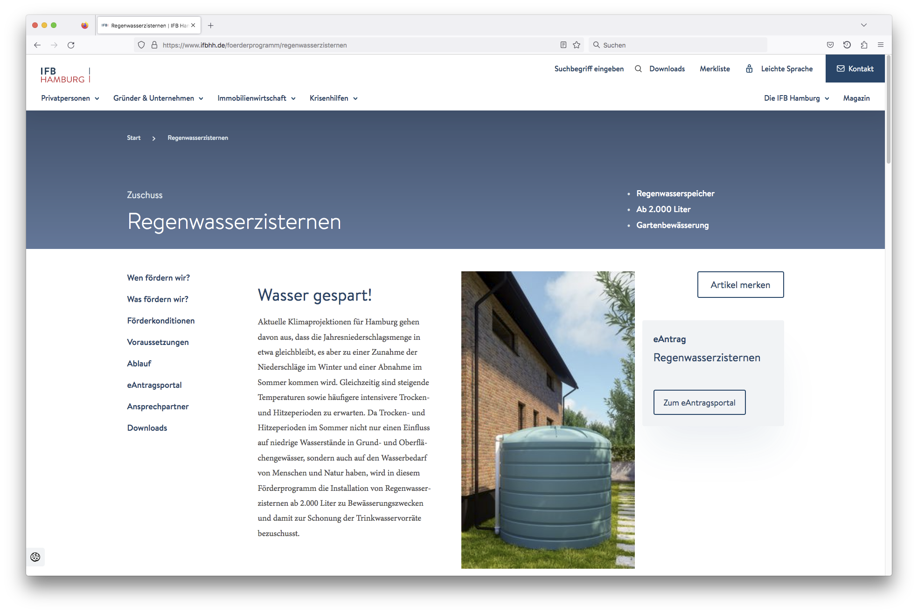Open the extensions icon in toolbar
Image resolution: width=918 pixels, height=613 pixels.
(x=864, y=45)
